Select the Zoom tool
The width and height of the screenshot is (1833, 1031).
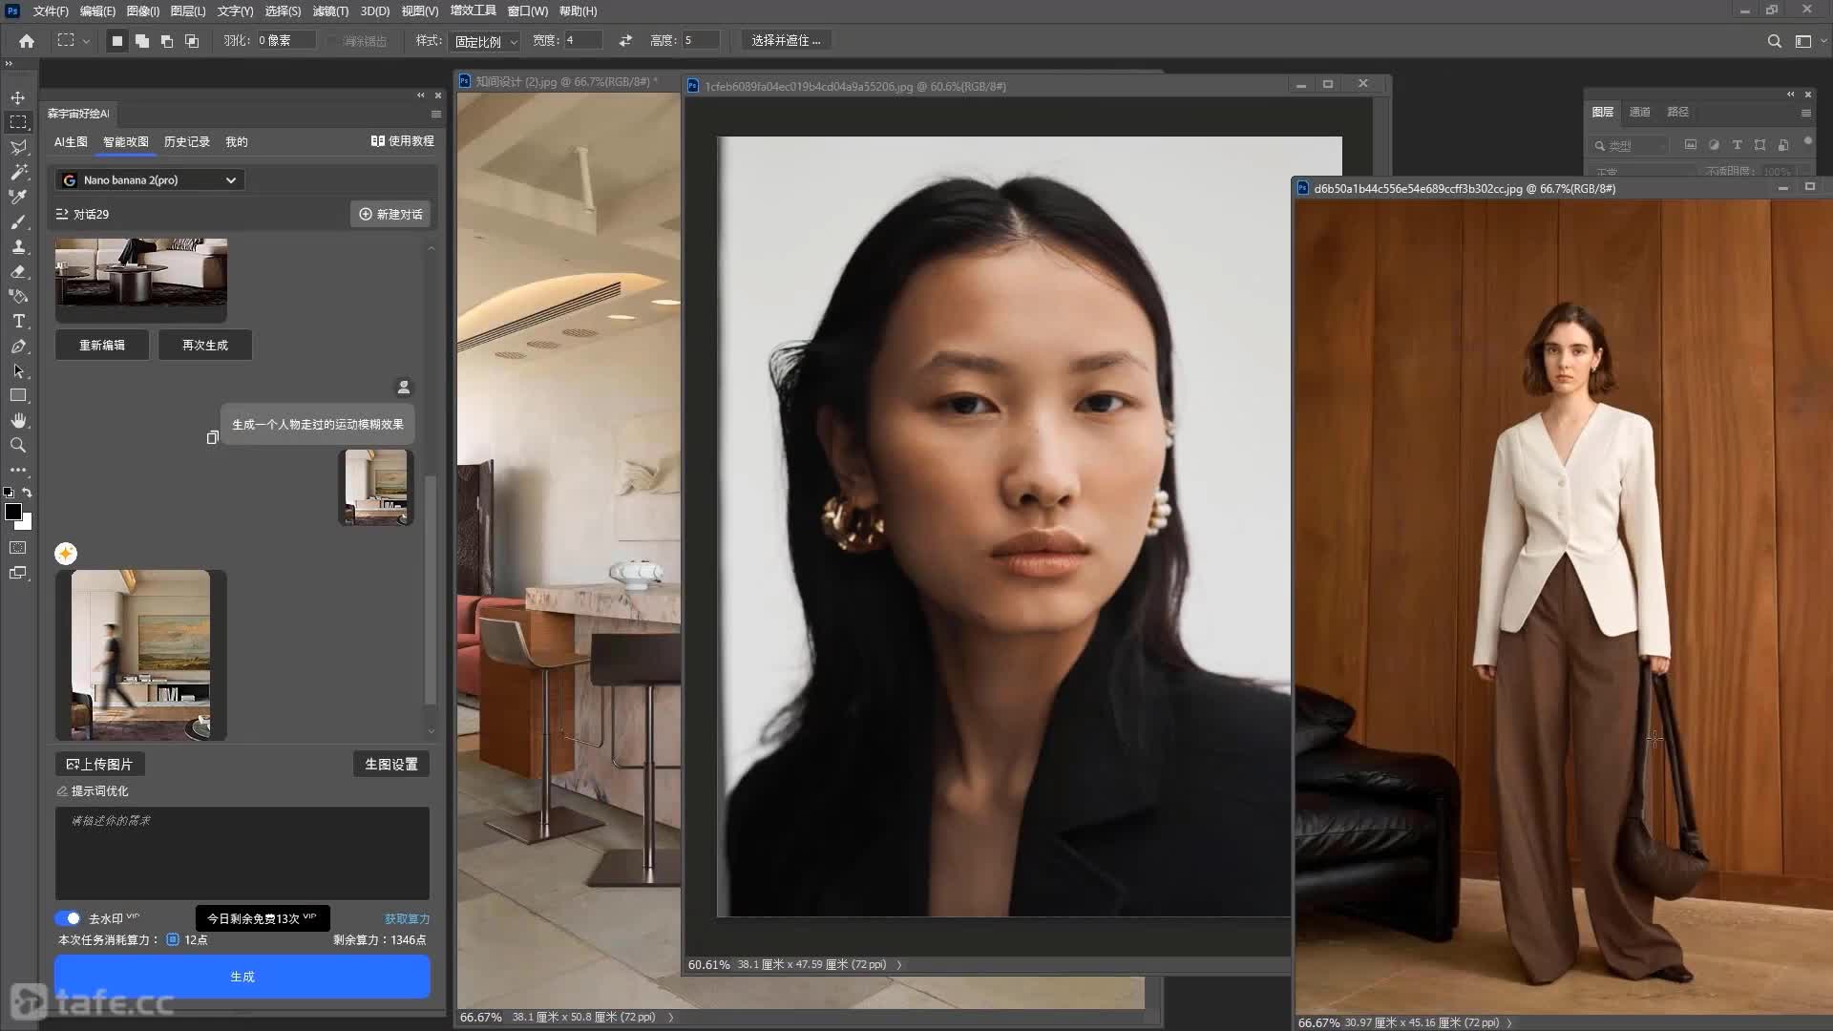click(x=18, y=445)
